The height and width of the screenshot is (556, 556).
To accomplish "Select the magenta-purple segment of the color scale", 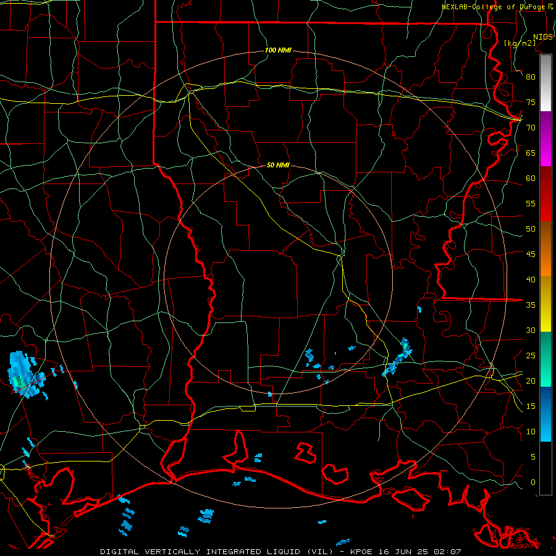I will point(545,138).
